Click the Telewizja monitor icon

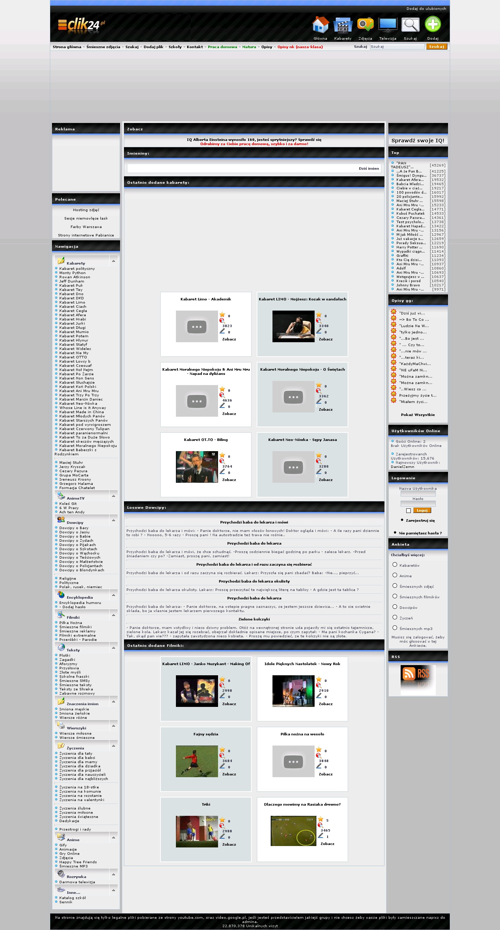pyautogui.click(x=387, y=25)
